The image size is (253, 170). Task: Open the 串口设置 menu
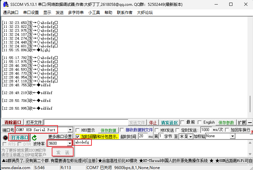31,13
